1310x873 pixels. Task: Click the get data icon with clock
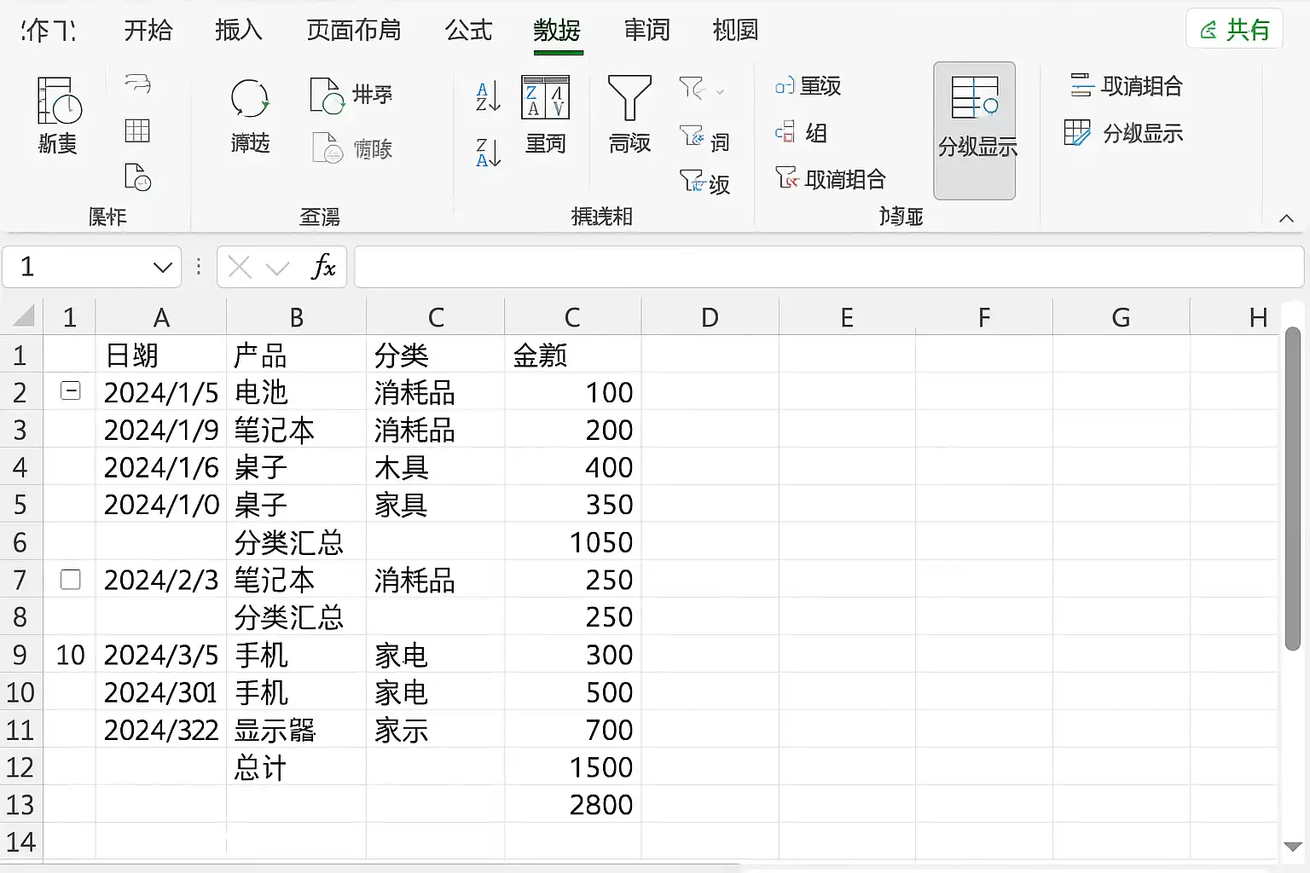coord(58,100)
